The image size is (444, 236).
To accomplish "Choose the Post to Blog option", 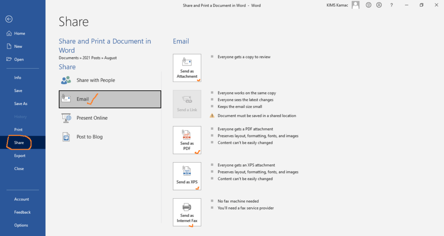I will (110, 137).
